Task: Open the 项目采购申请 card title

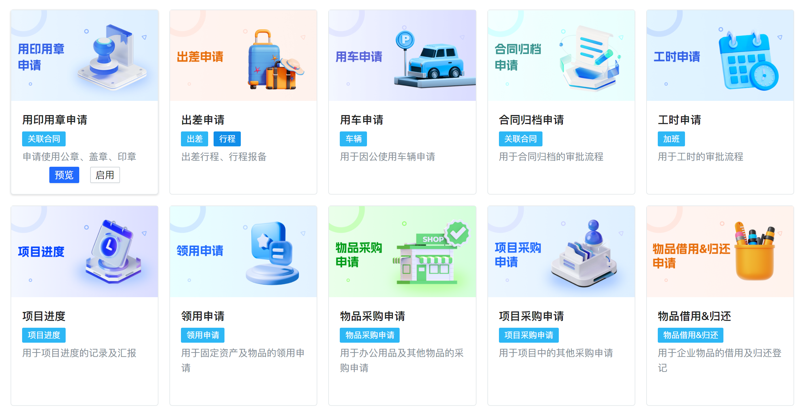Action: coord(531,316)
